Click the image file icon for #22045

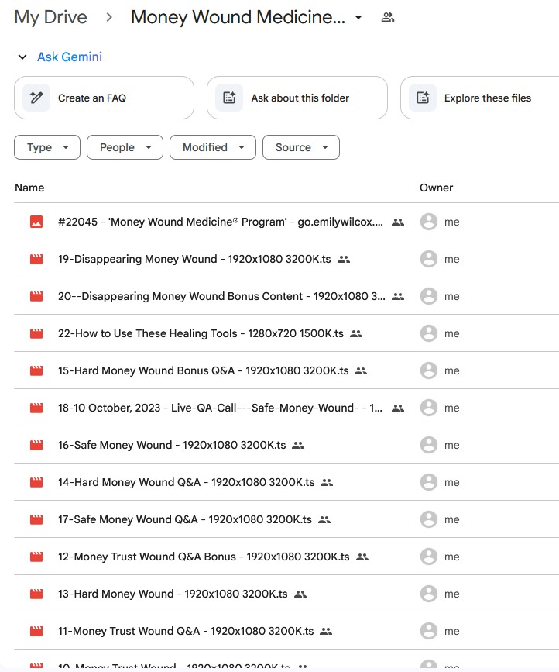pyautogui.click(x=36, y=222)
